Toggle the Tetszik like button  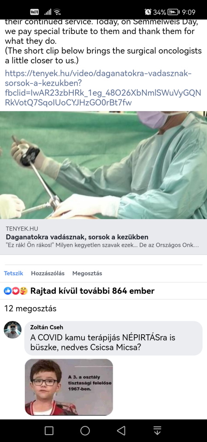click(x=13, y=273)
